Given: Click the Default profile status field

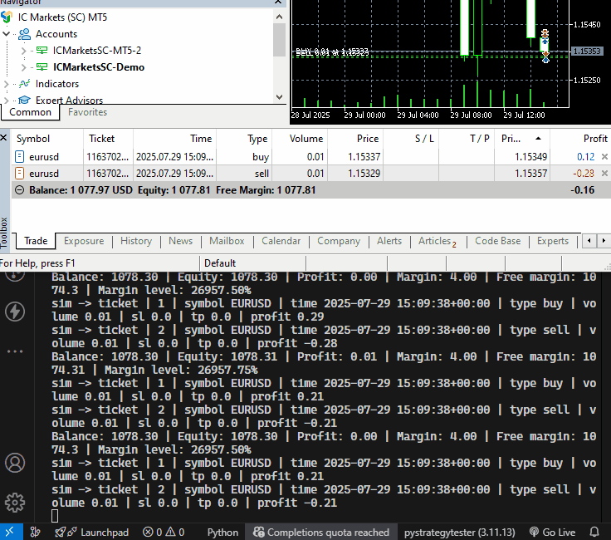Looking at the screenshot, I should tap(252, 263).
